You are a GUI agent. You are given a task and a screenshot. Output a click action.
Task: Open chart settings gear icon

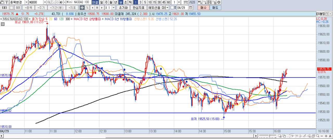pos(219,2)
